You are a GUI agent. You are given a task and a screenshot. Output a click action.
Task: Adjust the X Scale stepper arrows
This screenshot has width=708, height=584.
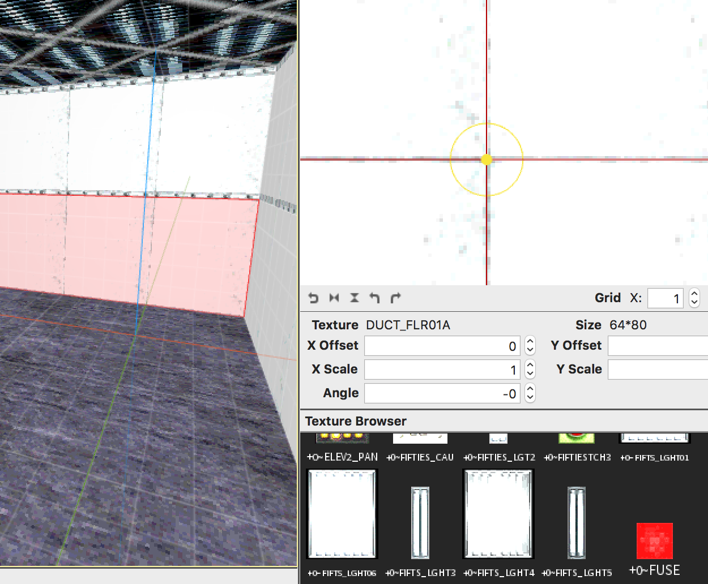(x=530, y=370)
